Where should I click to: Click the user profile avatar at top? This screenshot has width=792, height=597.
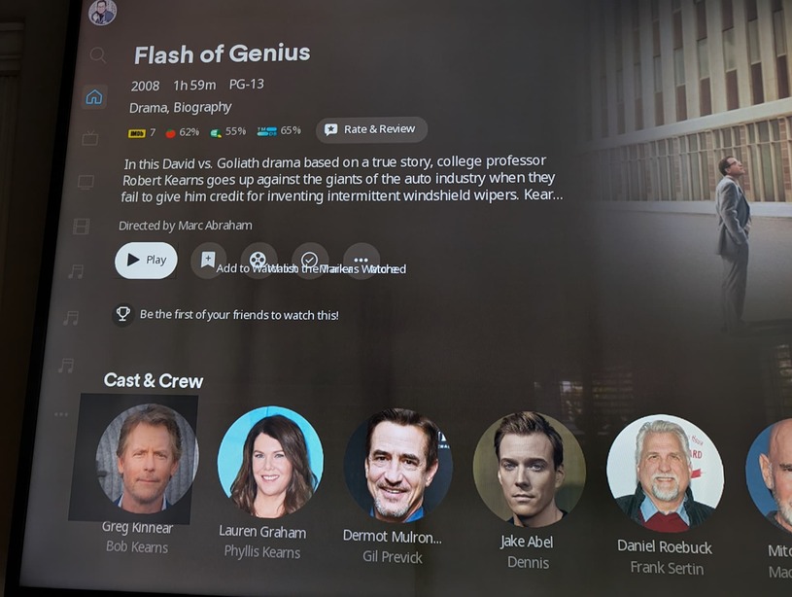coord(103,12)
